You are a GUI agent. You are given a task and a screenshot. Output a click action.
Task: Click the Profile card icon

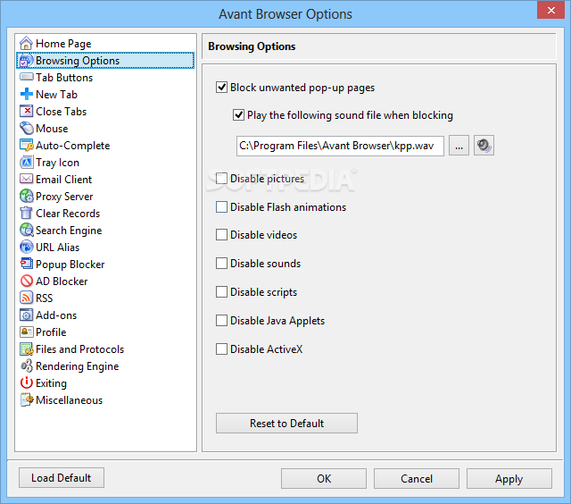click(x=26, y=332)
